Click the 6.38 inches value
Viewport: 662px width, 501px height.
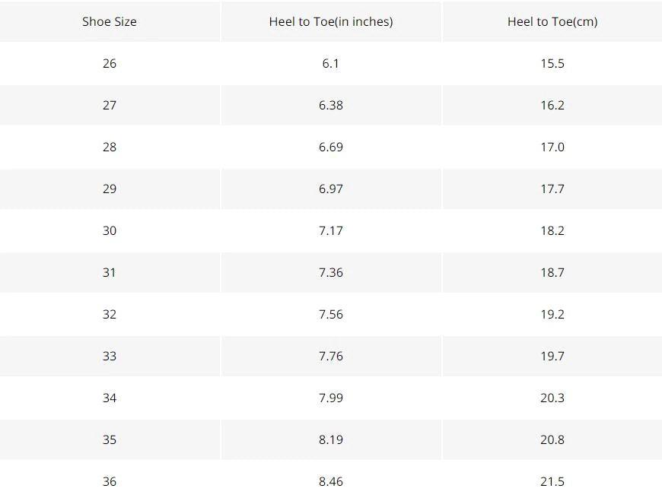(x=331, y=105)
